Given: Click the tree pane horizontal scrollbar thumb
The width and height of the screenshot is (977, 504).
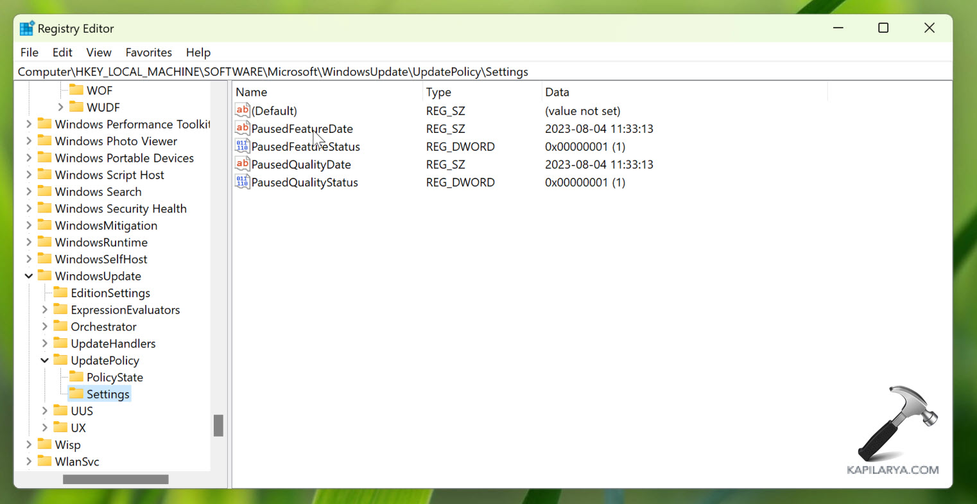Looking at the screenshot, I should point(116,479).
